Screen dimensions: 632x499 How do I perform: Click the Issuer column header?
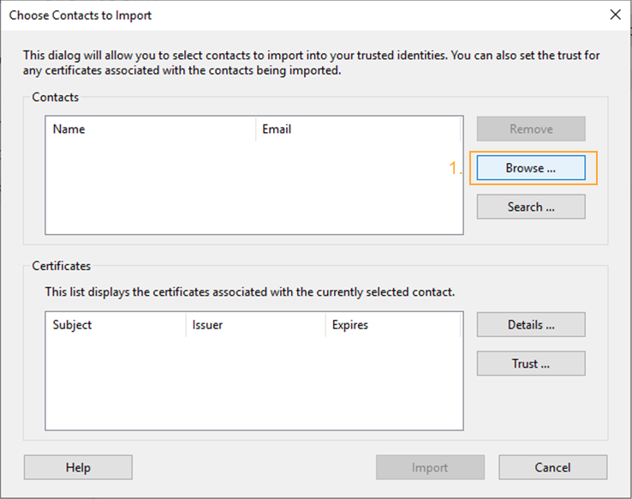[255, 325]
